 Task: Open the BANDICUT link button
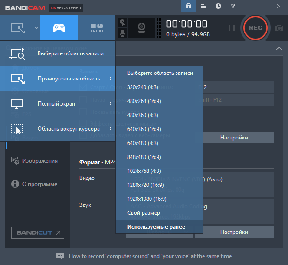(38, 232)
